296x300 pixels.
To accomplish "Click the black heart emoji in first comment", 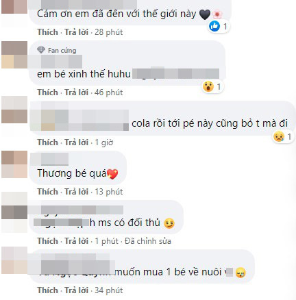I will (205, 14).
